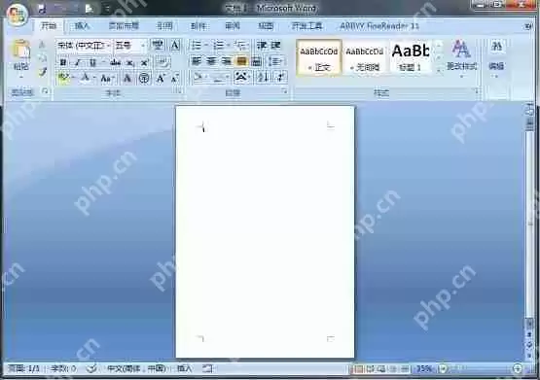Toggle Underline formatting
Viewport: 540px width, 380px height.
coord(92,62)
